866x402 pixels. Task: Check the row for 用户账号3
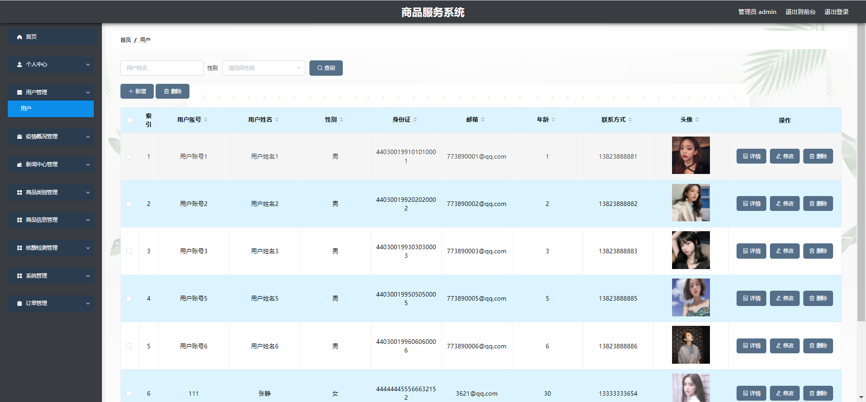click(129, 251)
